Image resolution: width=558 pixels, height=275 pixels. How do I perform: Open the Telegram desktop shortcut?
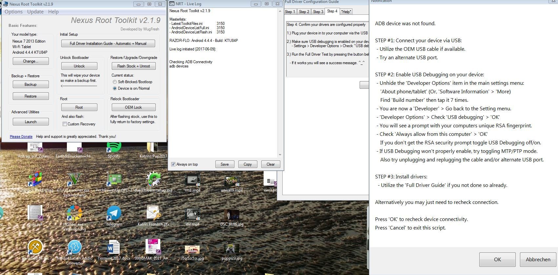(114, 216)
